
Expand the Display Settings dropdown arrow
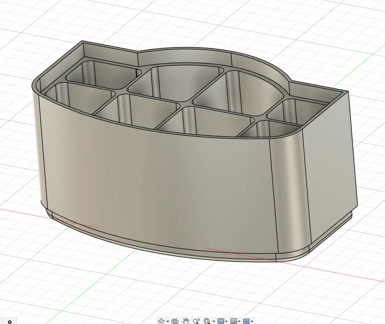(x=226, y=321)
